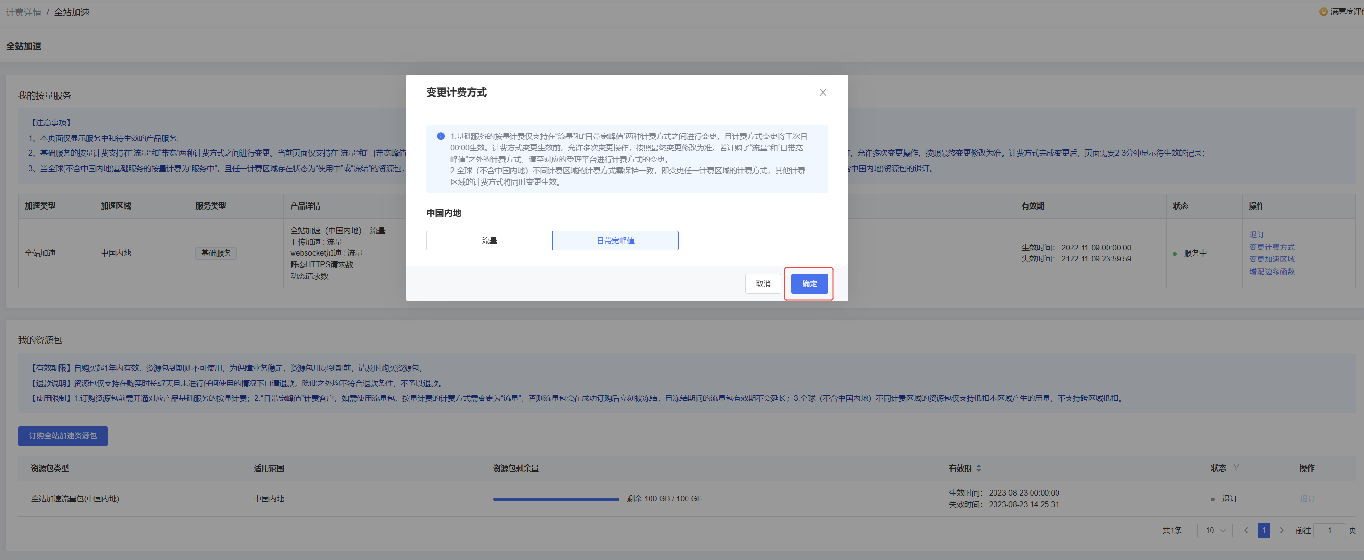Screen dimensions: 1364x560
Task: Navigate to 计费详情 breadcrumb item
Action: (x=23, y=12)
